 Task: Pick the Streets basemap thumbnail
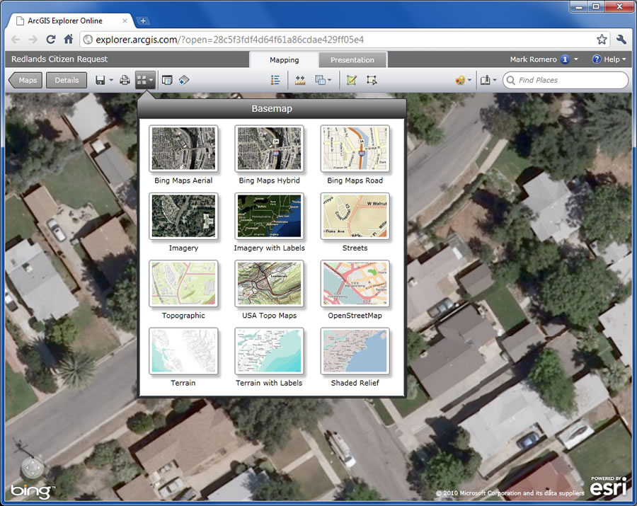pos(355,216)
